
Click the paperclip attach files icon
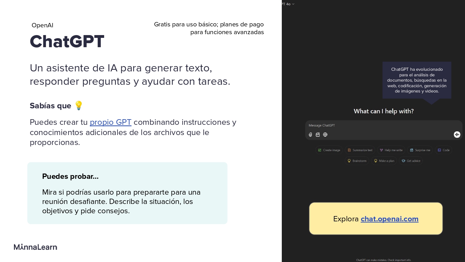coord(310,134)
